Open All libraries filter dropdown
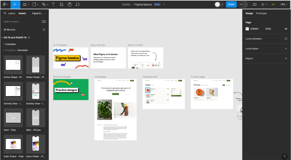The height and width of the screenshot is (160, 291). coord(11,30)
